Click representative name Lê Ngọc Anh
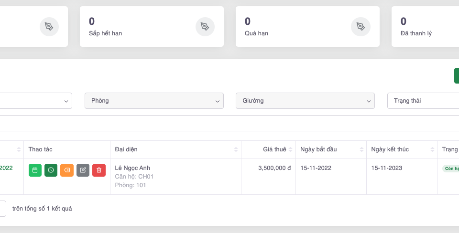 (132, 168)
